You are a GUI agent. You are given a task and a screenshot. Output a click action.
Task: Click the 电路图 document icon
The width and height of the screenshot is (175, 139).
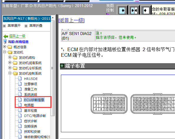pos(20,105)
